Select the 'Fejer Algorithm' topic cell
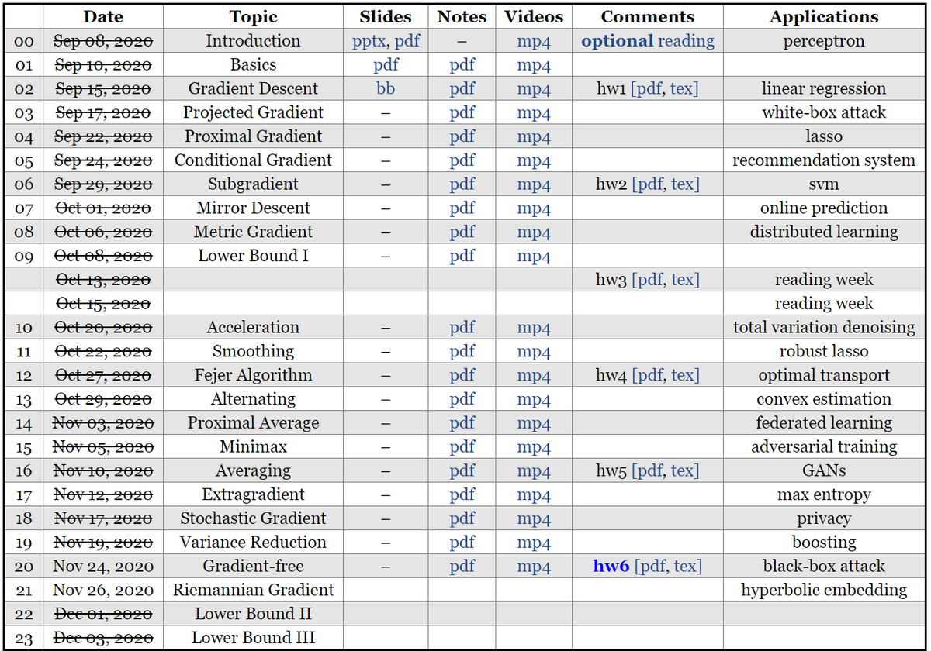This screenshot has width=931, height=651. click(253, 376)
